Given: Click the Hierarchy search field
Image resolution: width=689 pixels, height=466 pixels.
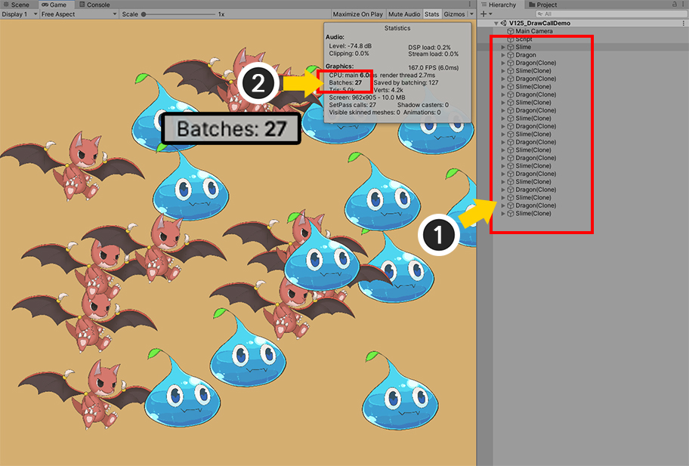Looking at the screenshot, I should [610, 14].
